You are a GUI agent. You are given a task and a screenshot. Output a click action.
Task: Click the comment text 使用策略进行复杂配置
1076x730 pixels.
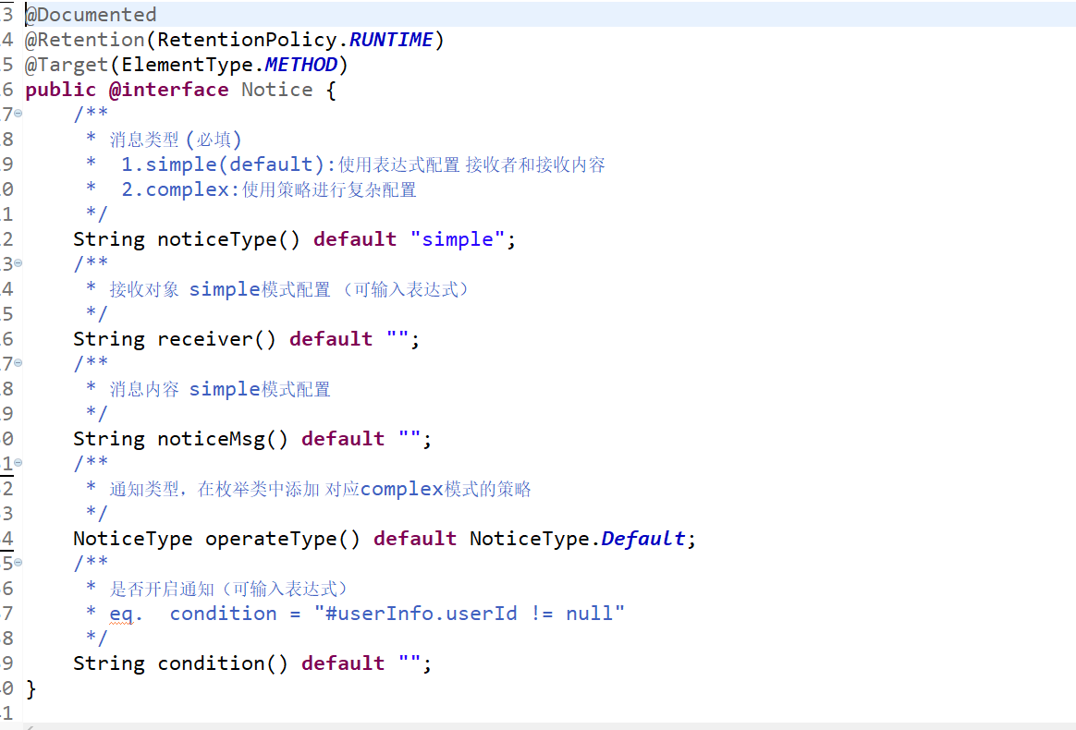(x=329, y=189)
